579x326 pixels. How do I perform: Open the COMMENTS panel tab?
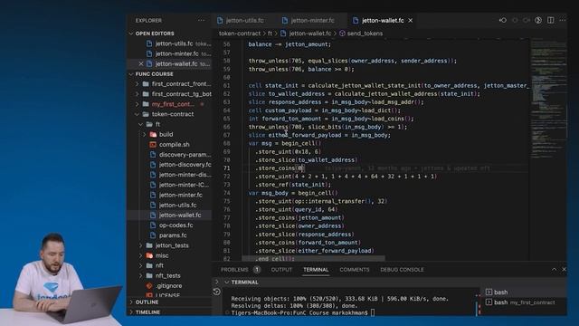tap(355, 270)
